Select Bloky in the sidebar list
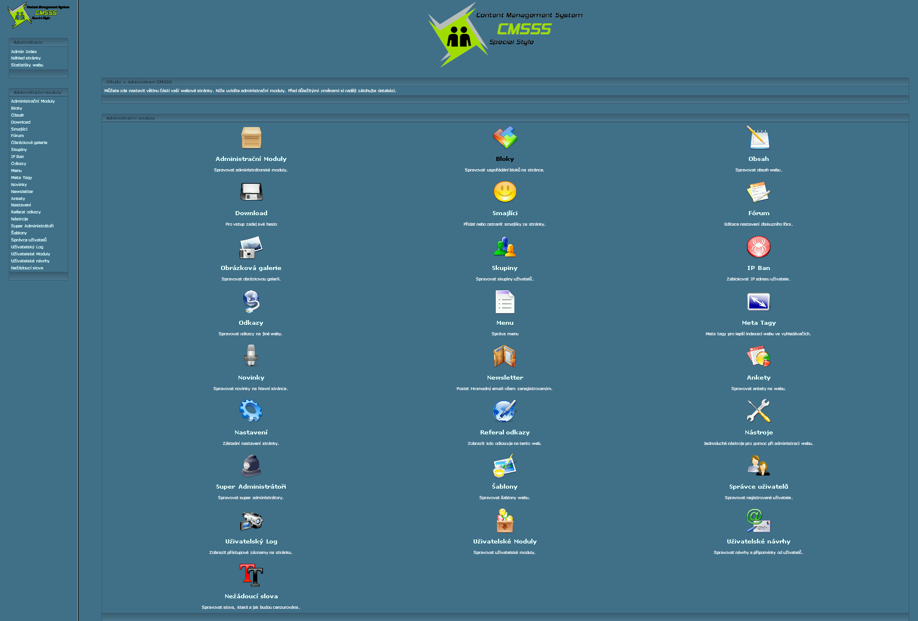 pos(17,108)
